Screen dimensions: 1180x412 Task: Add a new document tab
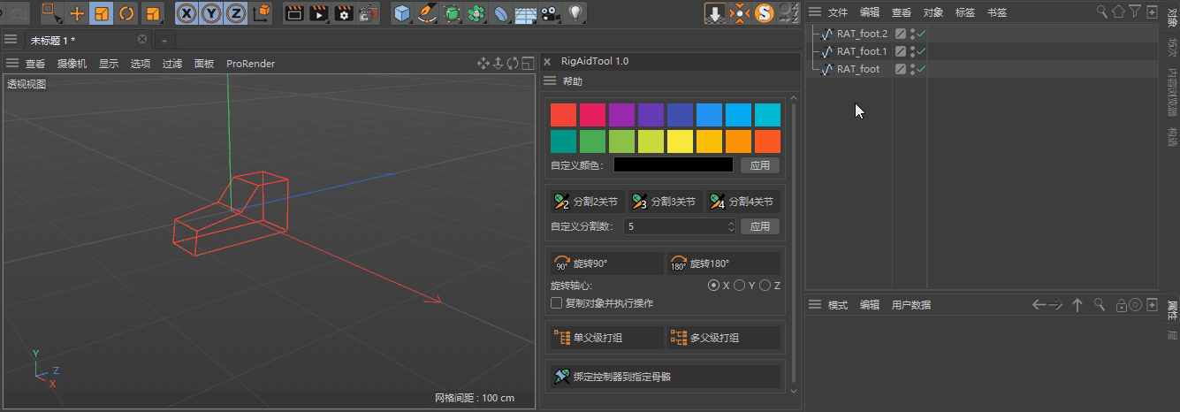(x=164, y=40)
